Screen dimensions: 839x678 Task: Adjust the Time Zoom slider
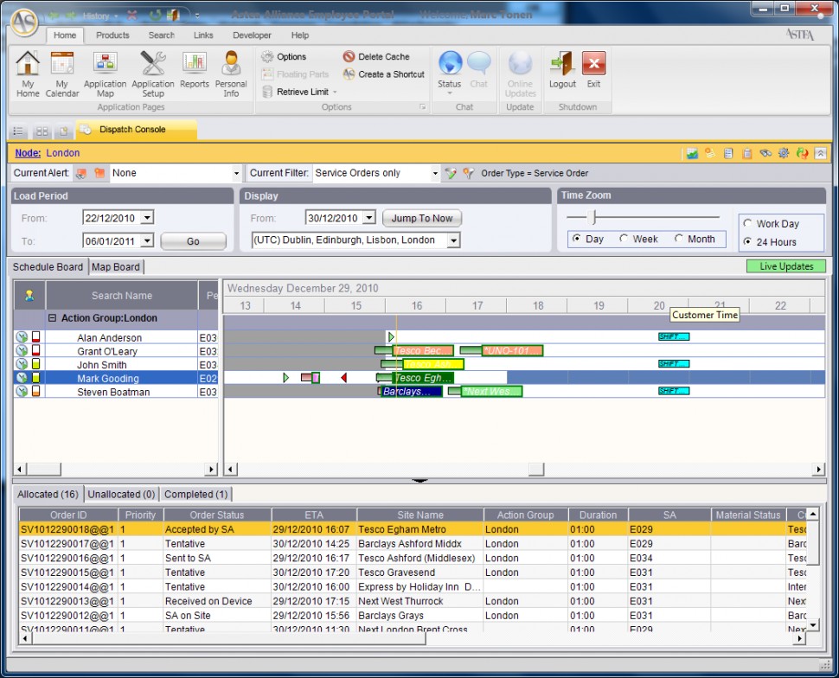(593, 218)
